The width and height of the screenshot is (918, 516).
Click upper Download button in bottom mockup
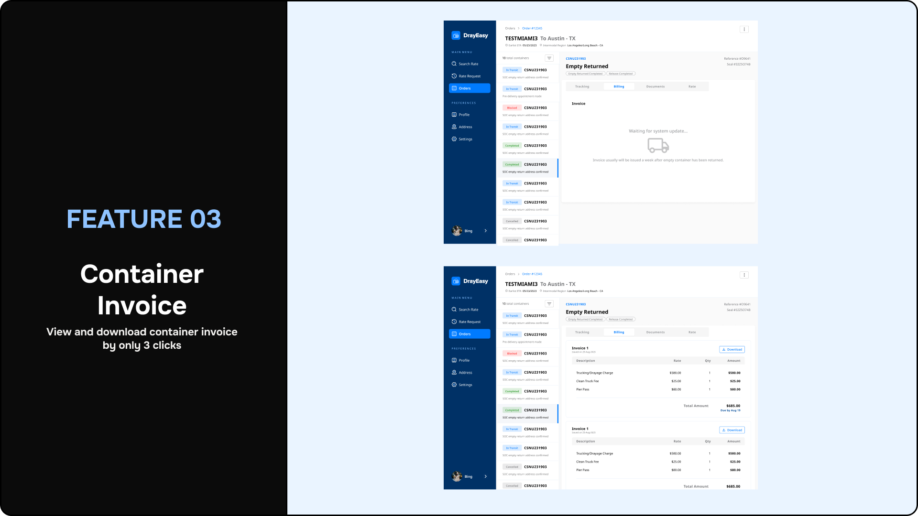(x=732, y=350)
